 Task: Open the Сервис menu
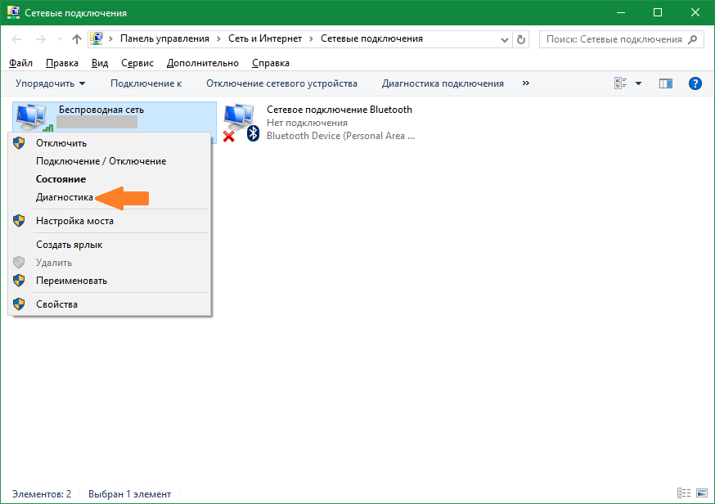tap(137, 63)
